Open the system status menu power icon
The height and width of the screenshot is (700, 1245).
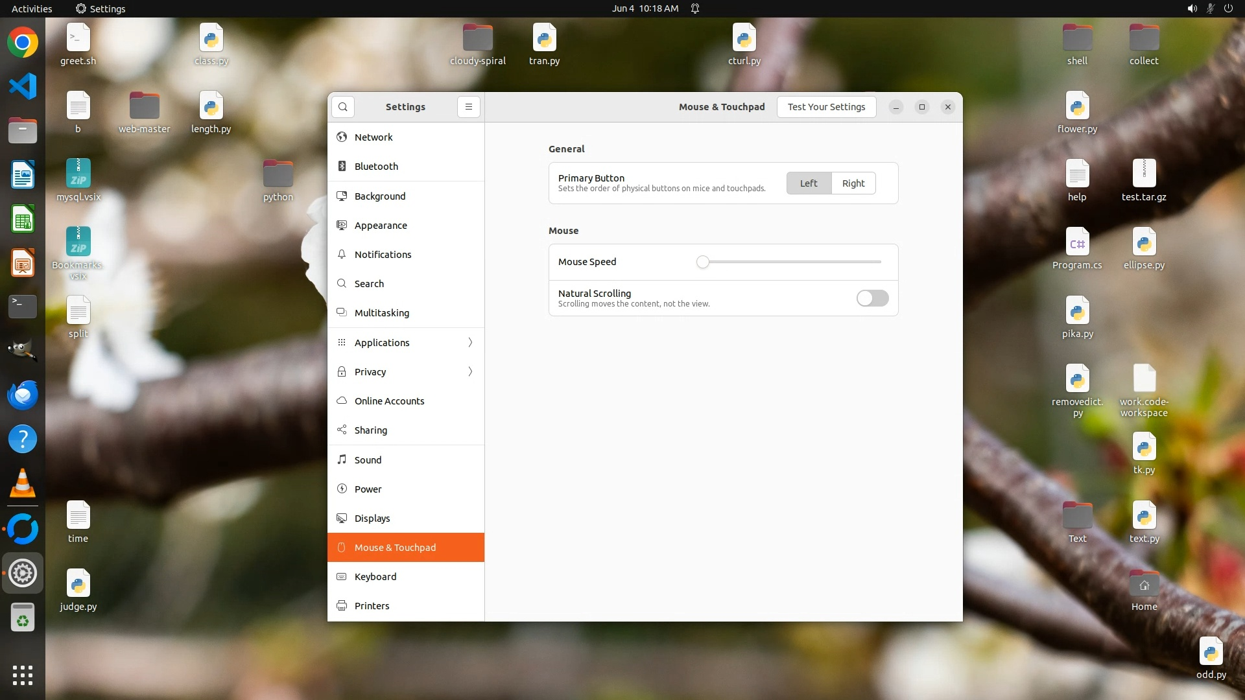tap(1227, 8)
